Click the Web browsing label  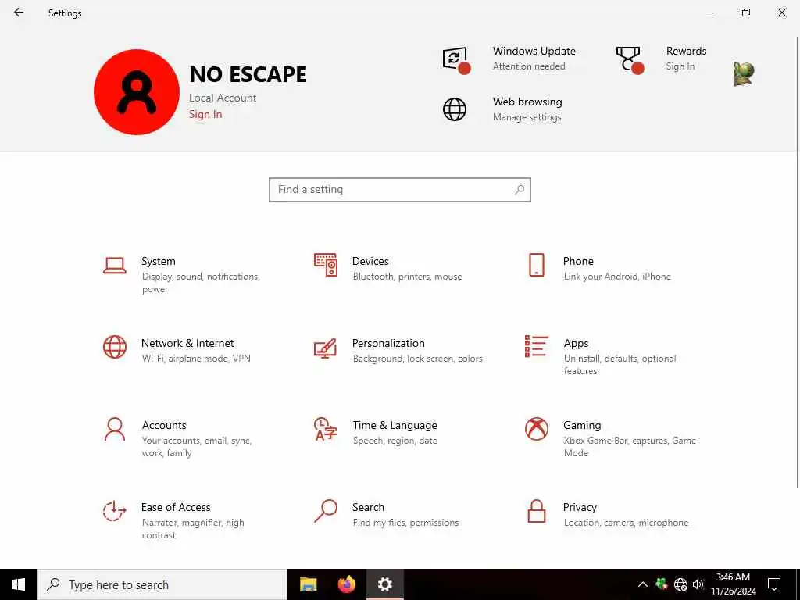click(x=527, y=102)
